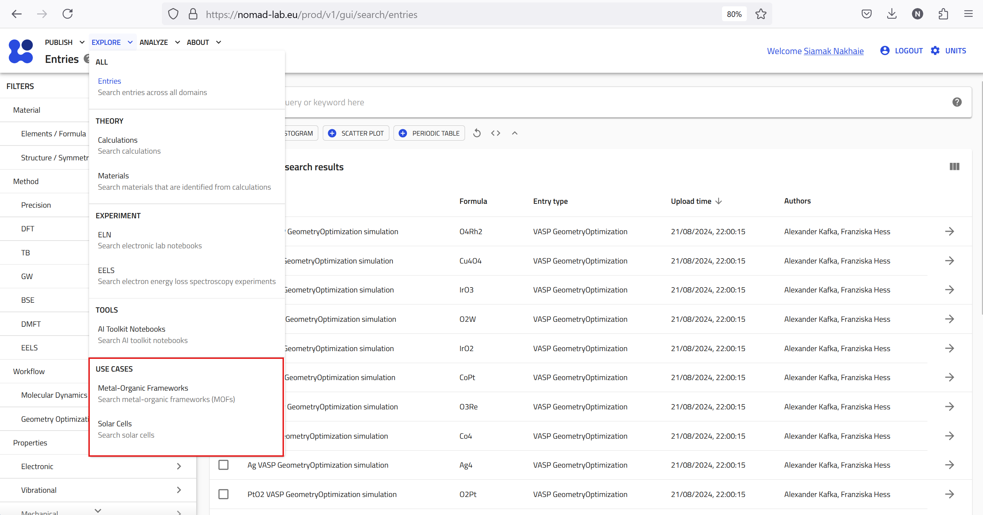
Task: Click the arrow icon for IrO3 row
Action: [949, 290]
